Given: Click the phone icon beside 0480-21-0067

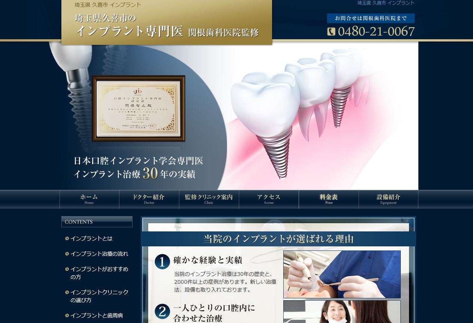Looking at the screenshot, I should click(x=331, y=31).
